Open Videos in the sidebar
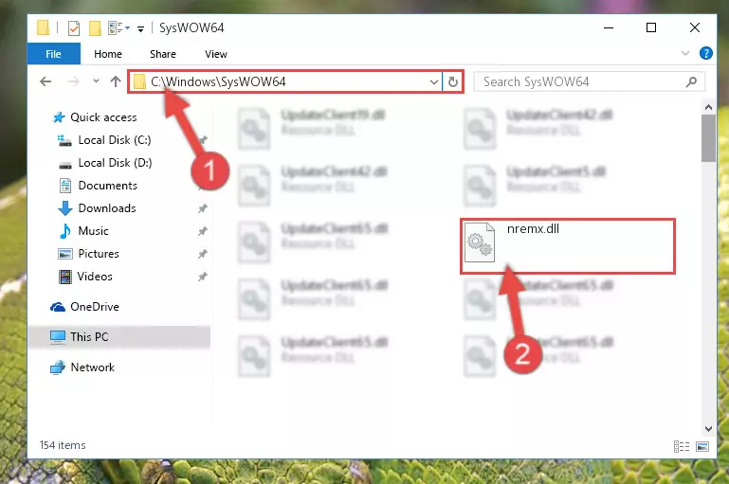Viewport: 729px width, 484px height. click(x=85, y=277)
